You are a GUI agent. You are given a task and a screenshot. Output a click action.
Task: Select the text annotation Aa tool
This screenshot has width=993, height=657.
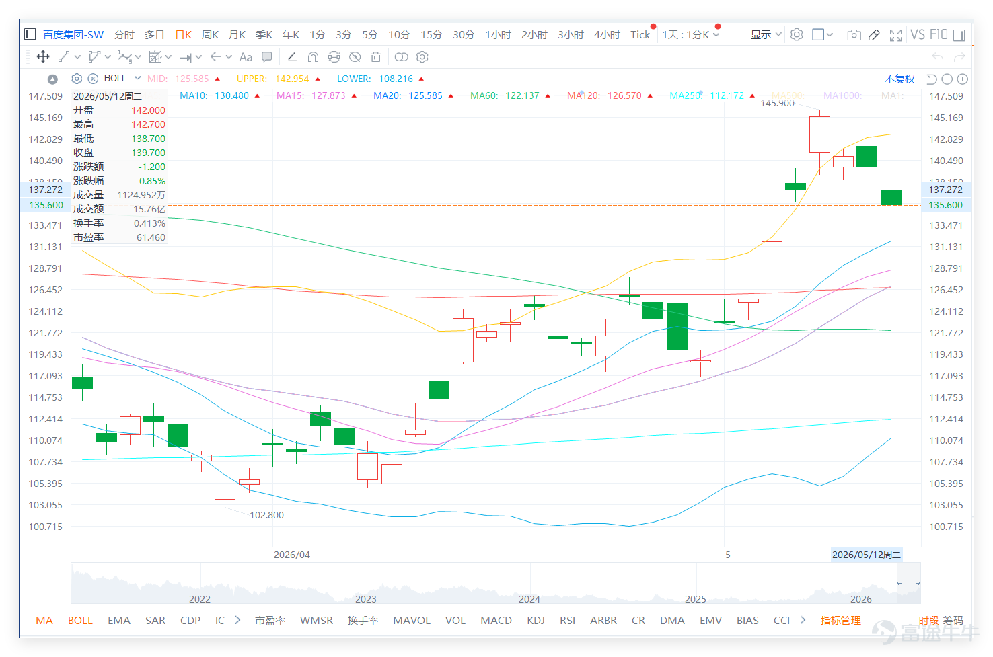[x=246, y=57]
